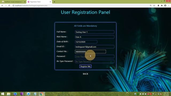Switch to the localhost mysql tab
171x96 pixels.
pos(13,2)
